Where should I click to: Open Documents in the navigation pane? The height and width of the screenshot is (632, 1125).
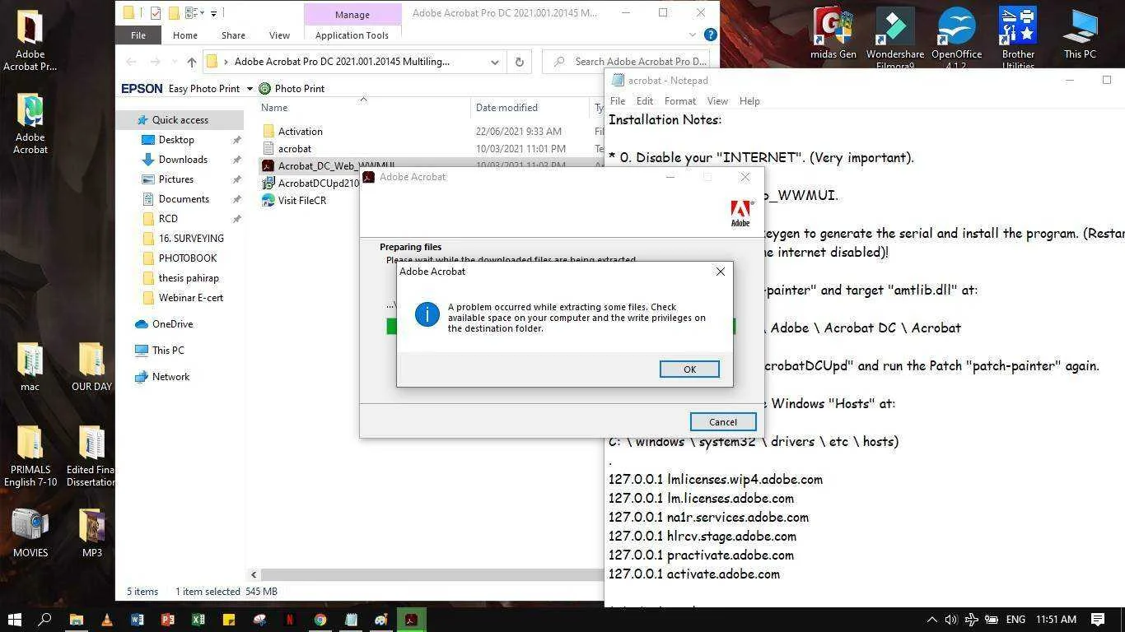click(184, 199)
